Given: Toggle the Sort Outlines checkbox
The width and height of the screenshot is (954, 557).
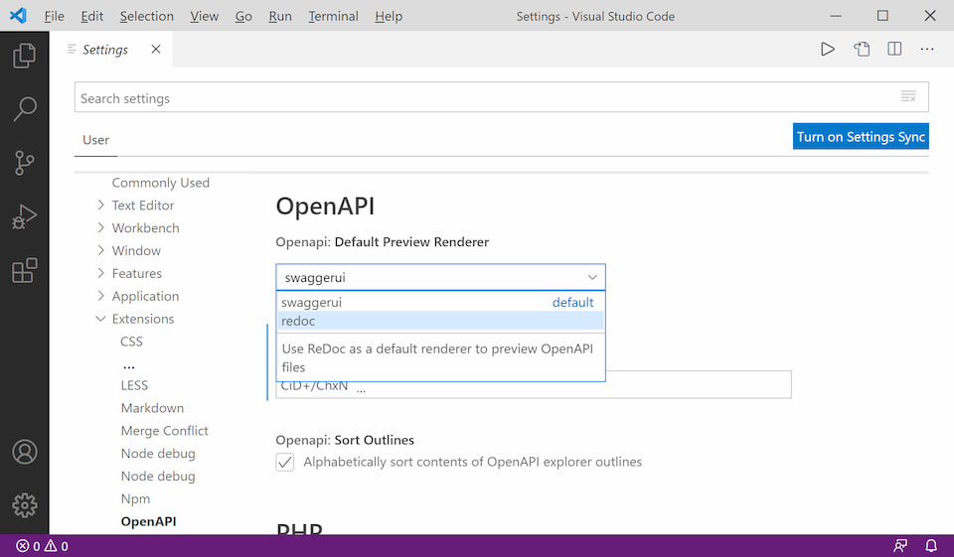Looking at the screenshot, I should [x=285, y=462].
